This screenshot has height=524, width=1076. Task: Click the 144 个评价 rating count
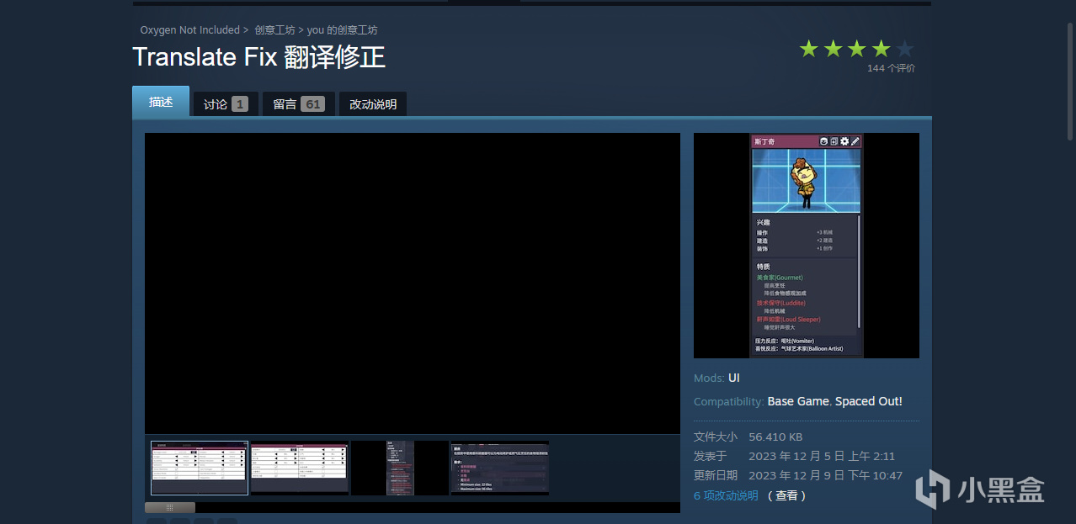[x=891, y=68]
